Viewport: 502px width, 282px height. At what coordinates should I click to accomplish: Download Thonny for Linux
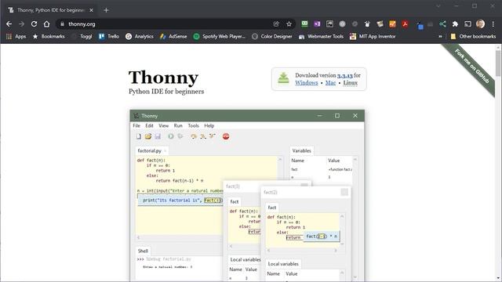(351, 83)
